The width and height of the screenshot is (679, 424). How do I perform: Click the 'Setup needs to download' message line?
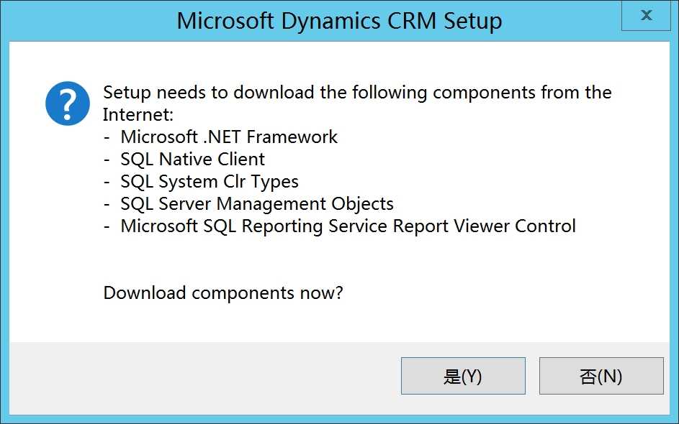point(357,93)
